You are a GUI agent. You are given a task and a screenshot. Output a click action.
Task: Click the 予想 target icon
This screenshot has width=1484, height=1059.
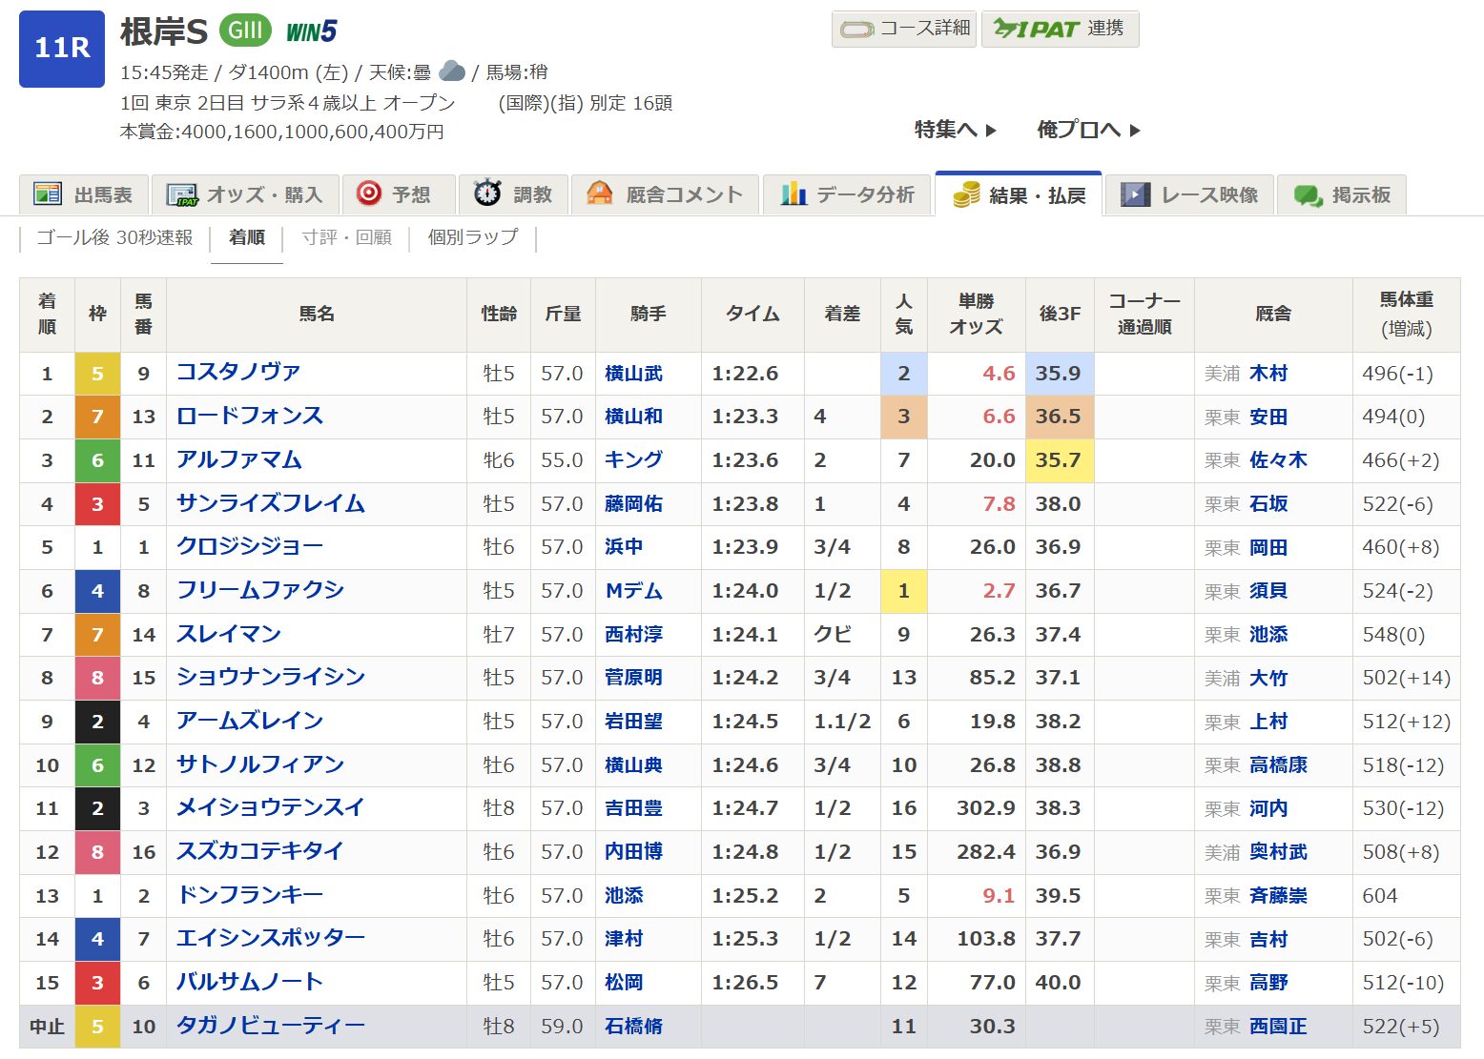[368, 193]
